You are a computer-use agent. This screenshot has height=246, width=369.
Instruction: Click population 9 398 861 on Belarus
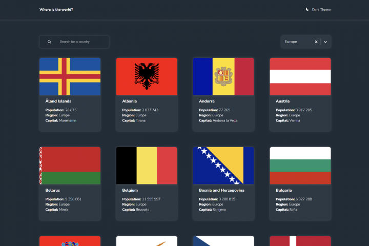pyautogui.click(x=73, y=199)
